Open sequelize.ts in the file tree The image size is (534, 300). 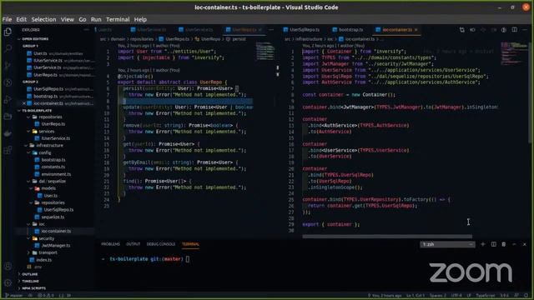53,217
